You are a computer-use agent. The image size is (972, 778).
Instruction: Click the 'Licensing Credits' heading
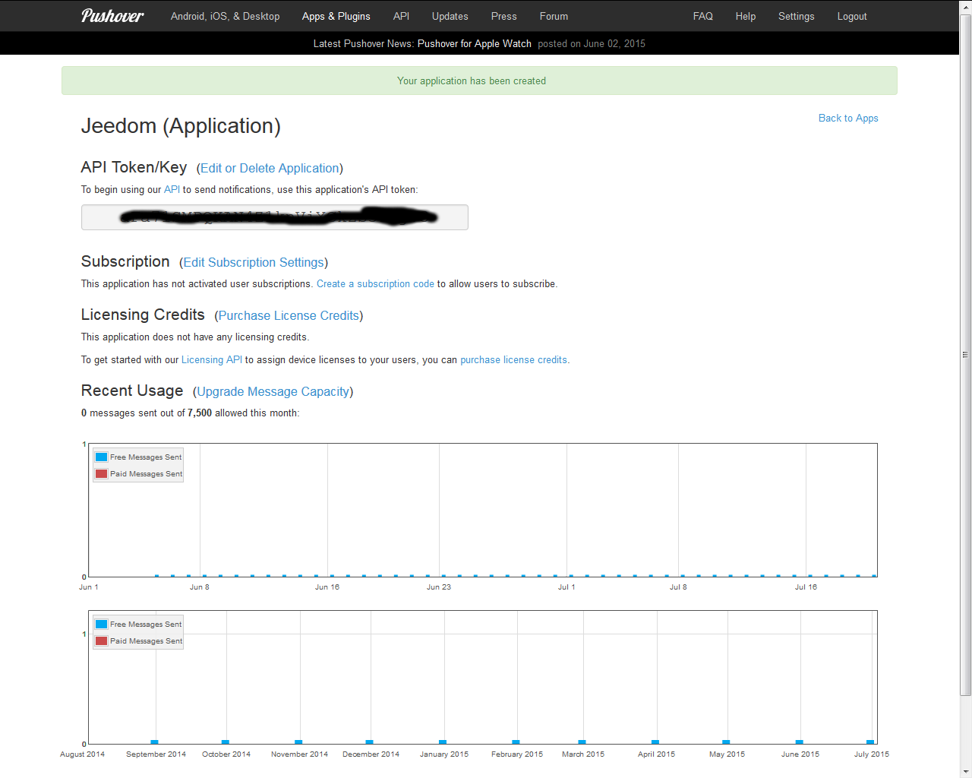coord(143,315)
